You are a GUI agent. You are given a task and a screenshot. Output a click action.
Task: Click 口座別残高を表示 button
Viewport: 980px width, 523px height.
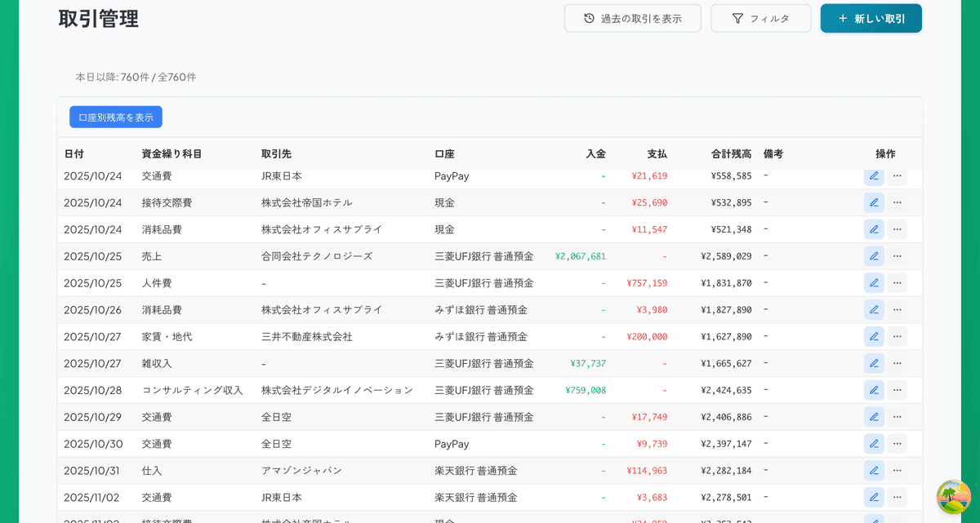(116, 117)
